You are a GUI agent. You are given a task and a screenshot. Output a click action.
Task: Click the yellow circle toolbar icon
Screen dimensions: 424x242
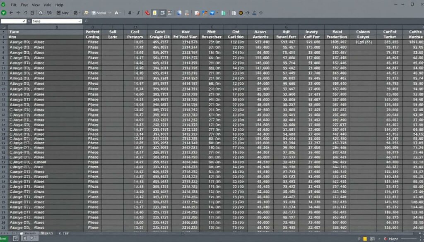click(241, 13)
